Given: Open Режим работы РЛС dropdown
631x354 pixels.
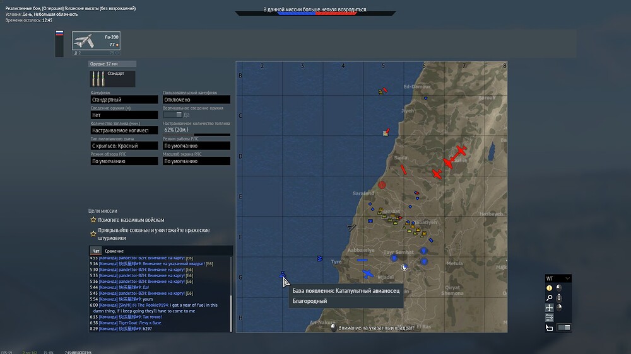Looking at the screenshot, I should coord(196,146).
